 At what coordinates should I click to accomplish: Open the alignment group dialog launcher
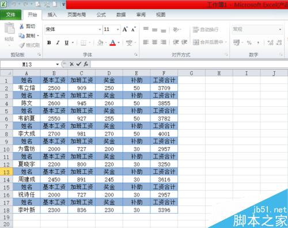(226, 55)
